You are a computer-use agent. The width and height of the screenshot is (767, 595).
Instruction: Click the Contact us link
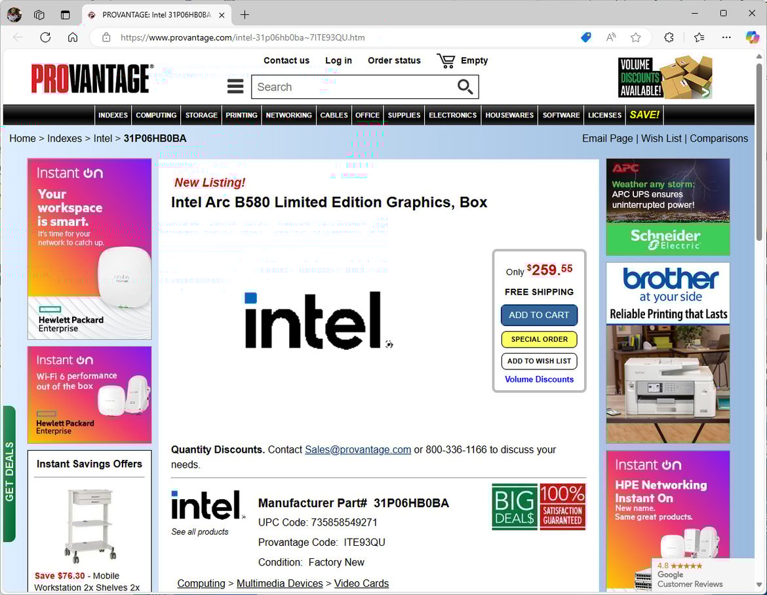point(286,60)
